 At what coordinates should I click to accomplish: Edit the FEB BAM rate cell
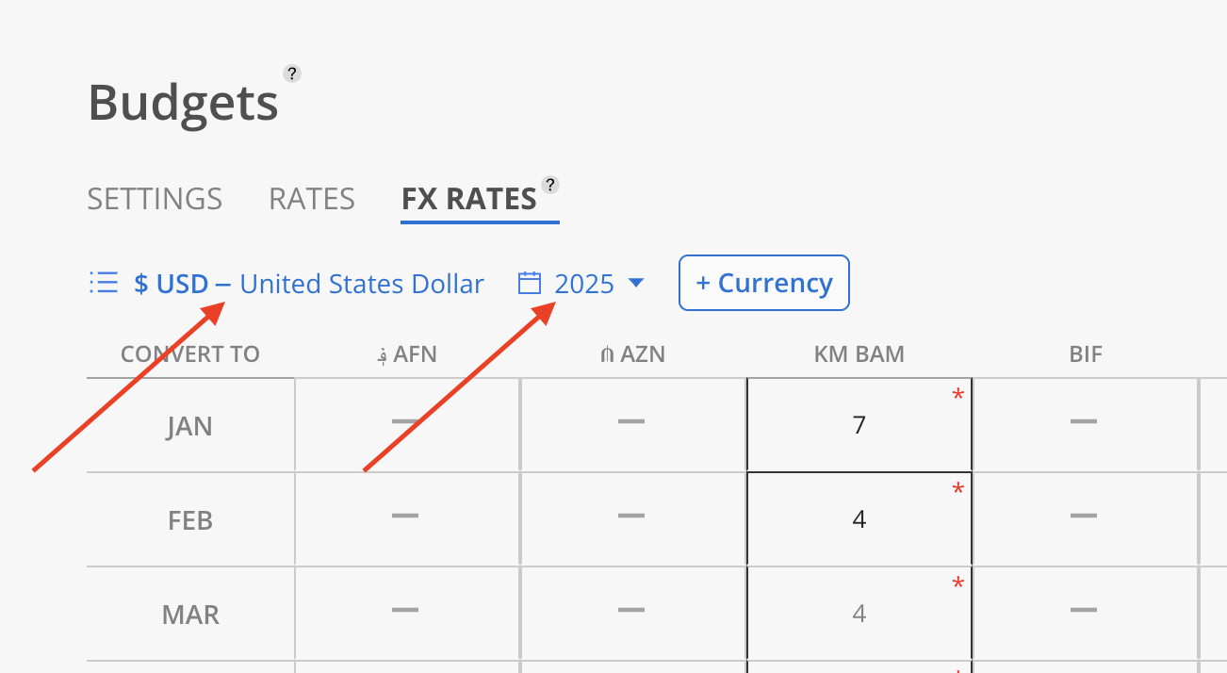tap(859, 519)
